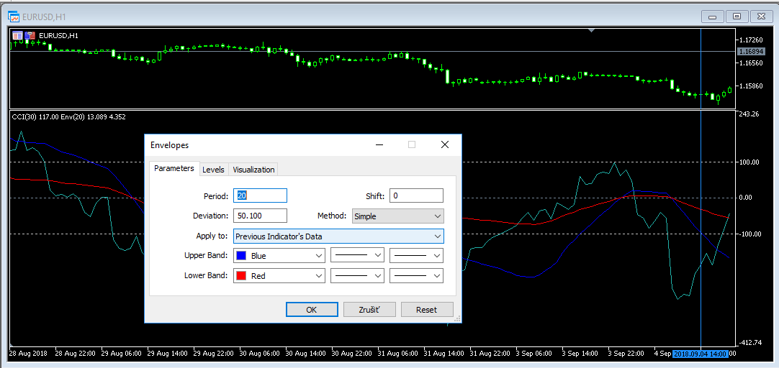Open the Lower Band color dropdown

tap(279, 276)
